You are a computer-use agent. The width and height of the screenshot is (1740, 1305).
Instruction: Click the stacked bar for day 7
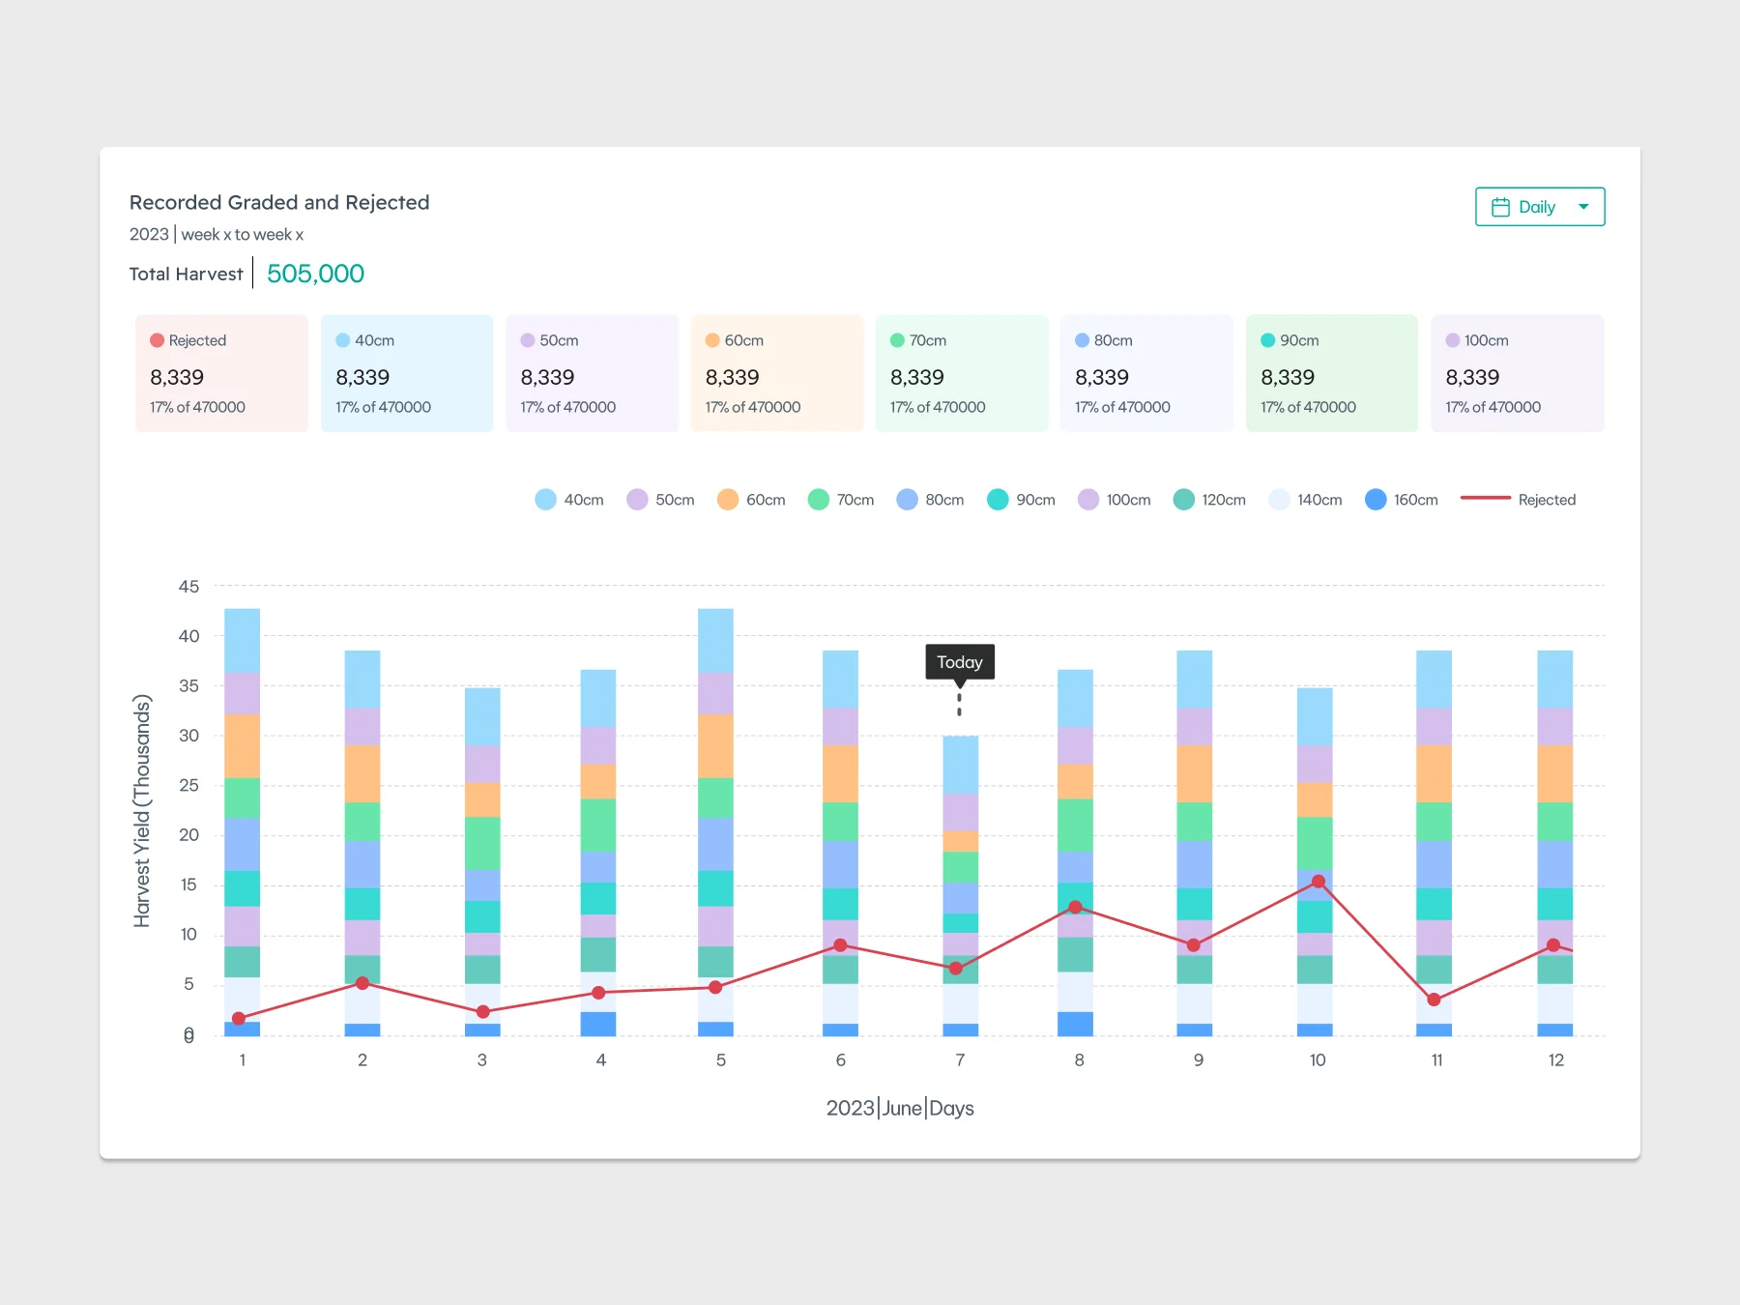(x=961, y=886)
